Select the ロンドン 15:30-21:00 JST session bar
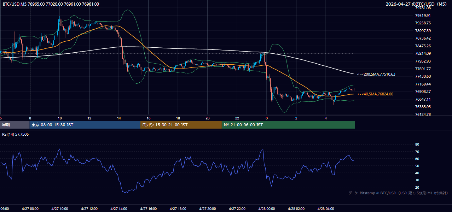 pos(181,125)
